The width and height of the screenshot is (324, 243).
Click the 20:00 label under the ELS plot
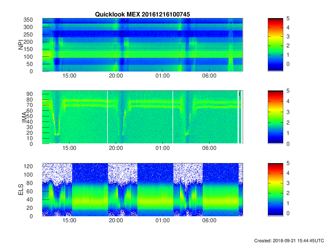pos(116,221)
